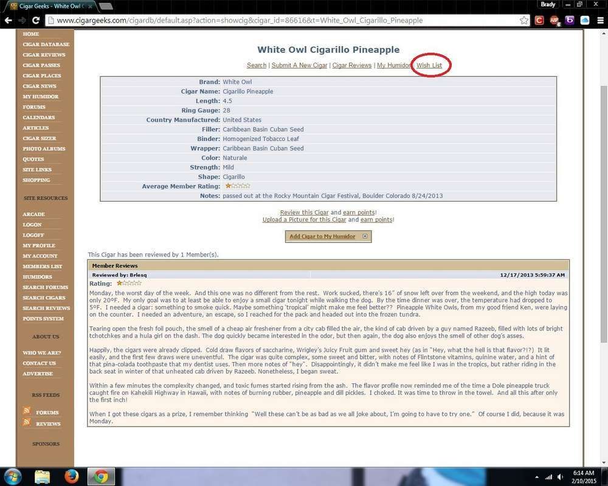Screen dimensions: 608x486
Task: Click Add Cigar to My Humidor
Action: point(322,236)
